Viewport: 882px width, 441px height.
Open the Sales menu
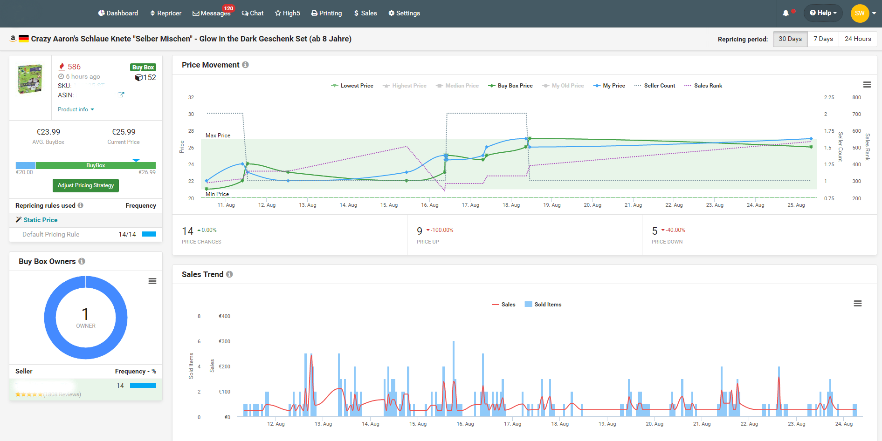(365, 13)
